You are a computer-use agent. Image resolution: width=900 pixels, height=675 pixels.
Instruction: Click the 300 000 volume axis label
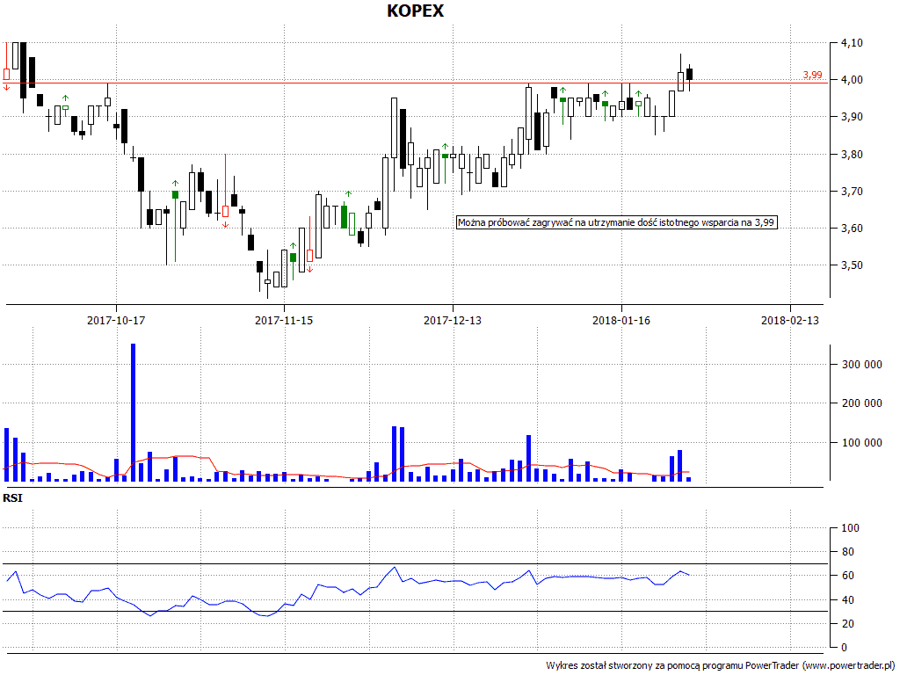861,365
